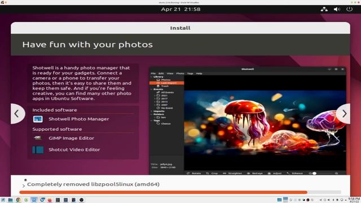
Task: Click the Install window title
Action: (180, 28)
